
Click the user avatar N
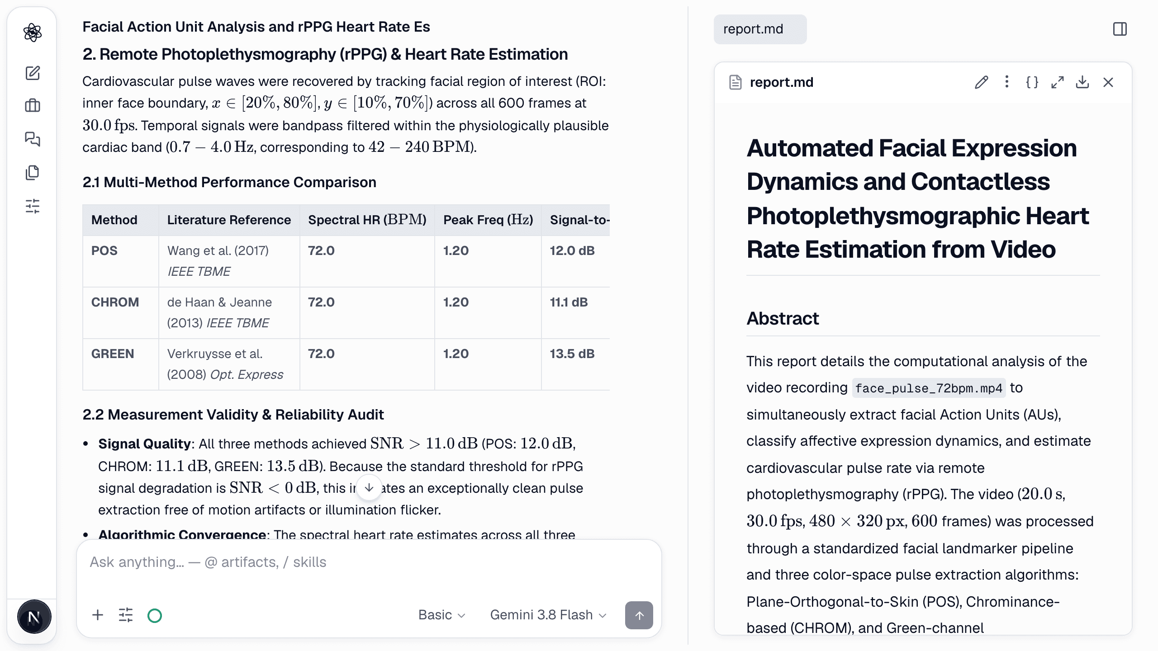click(x=34, y=617)
